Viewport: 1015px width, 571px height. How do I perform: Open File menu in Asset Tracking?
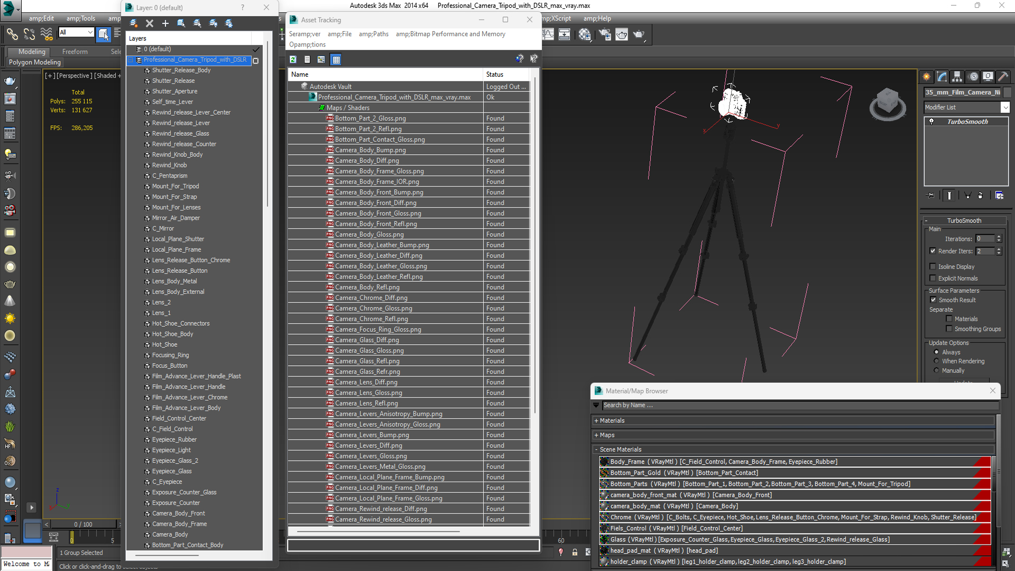click(339, 34)
